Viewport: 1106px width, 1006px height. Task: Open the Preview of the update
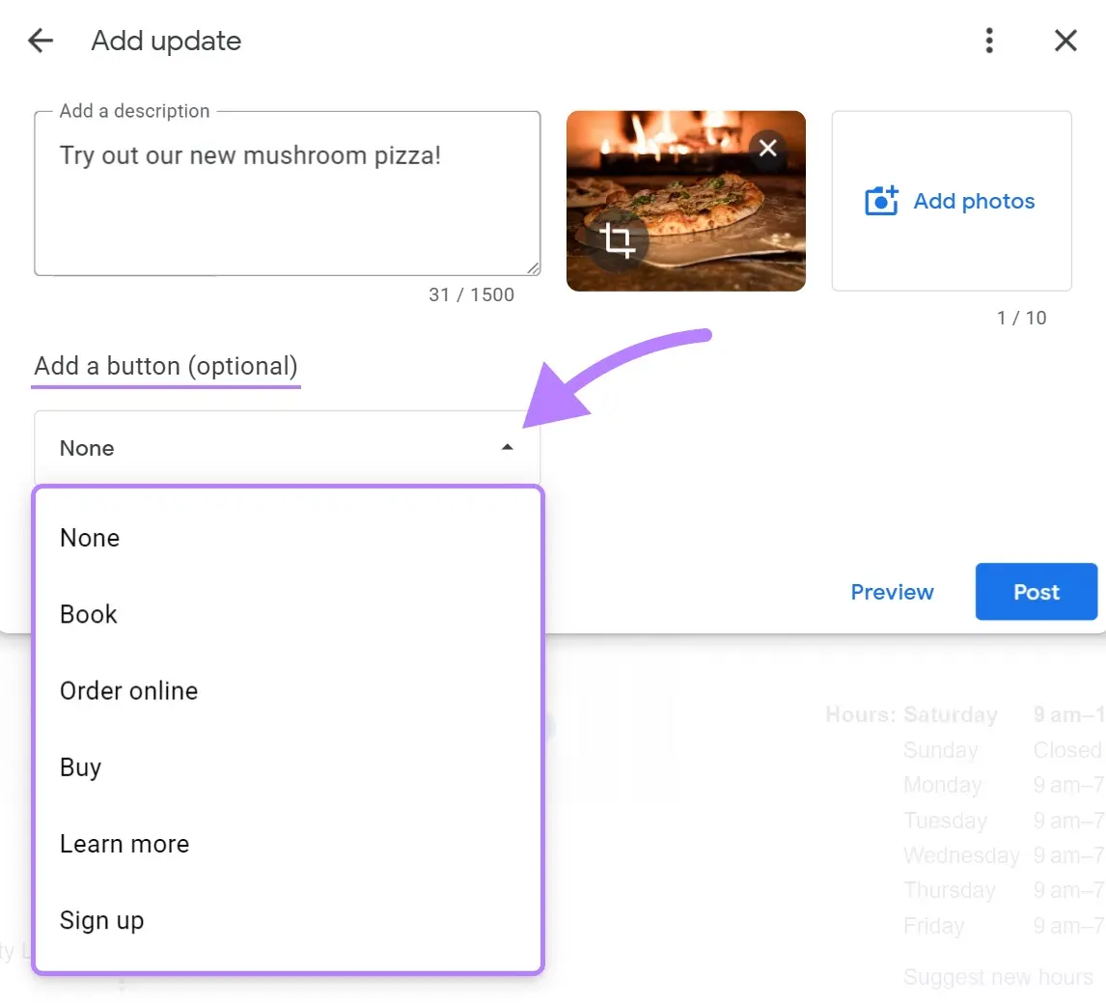pos(892,592)
